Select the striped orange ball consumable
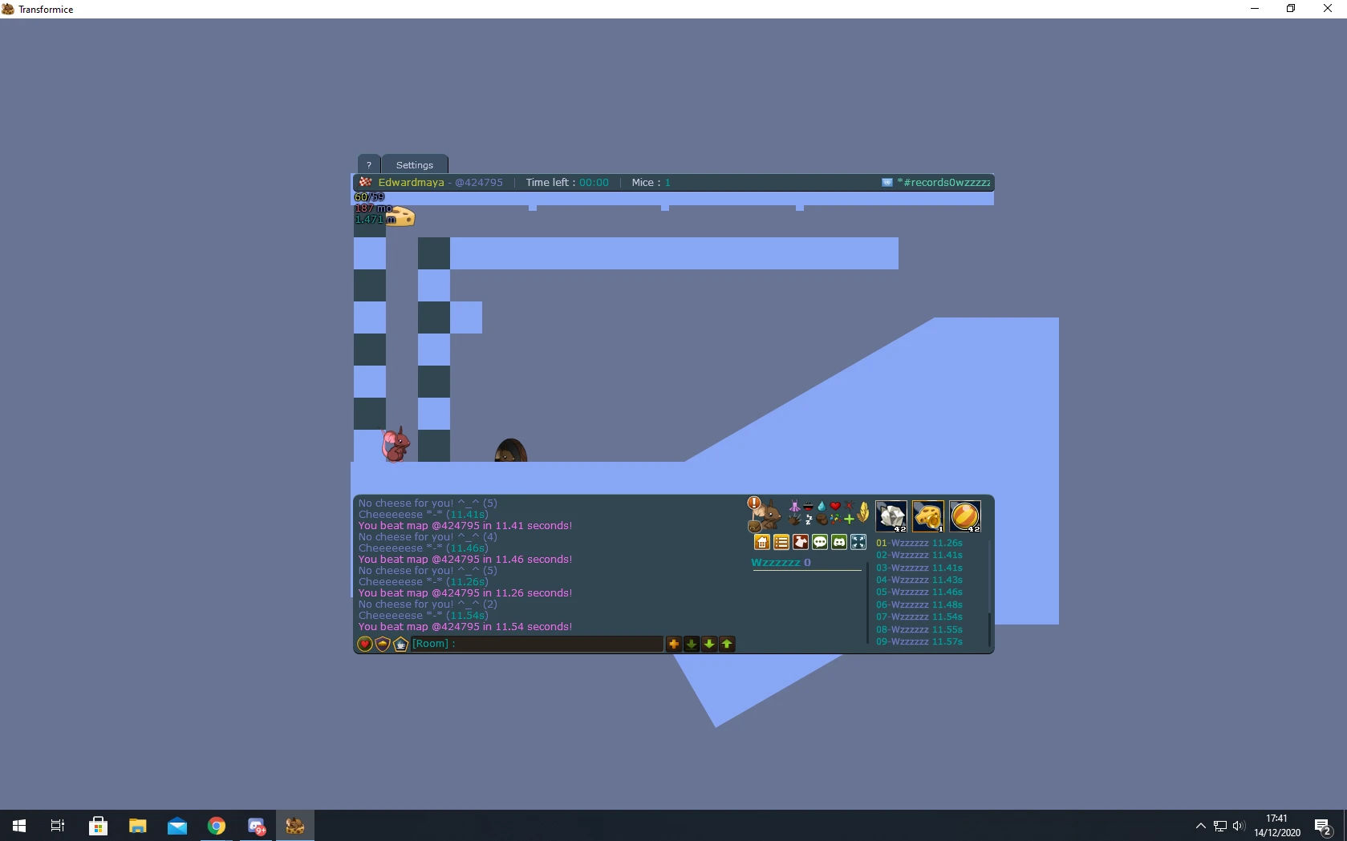1347x841 pixels. [965, 516]
